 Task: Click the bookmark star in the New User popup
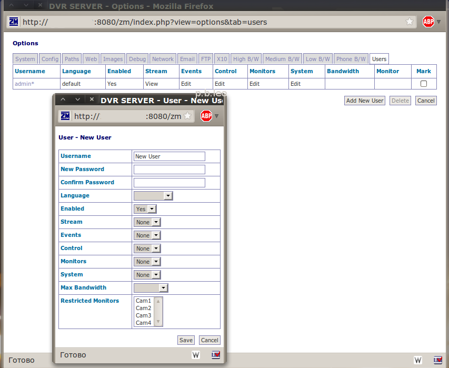coord(187,116)
